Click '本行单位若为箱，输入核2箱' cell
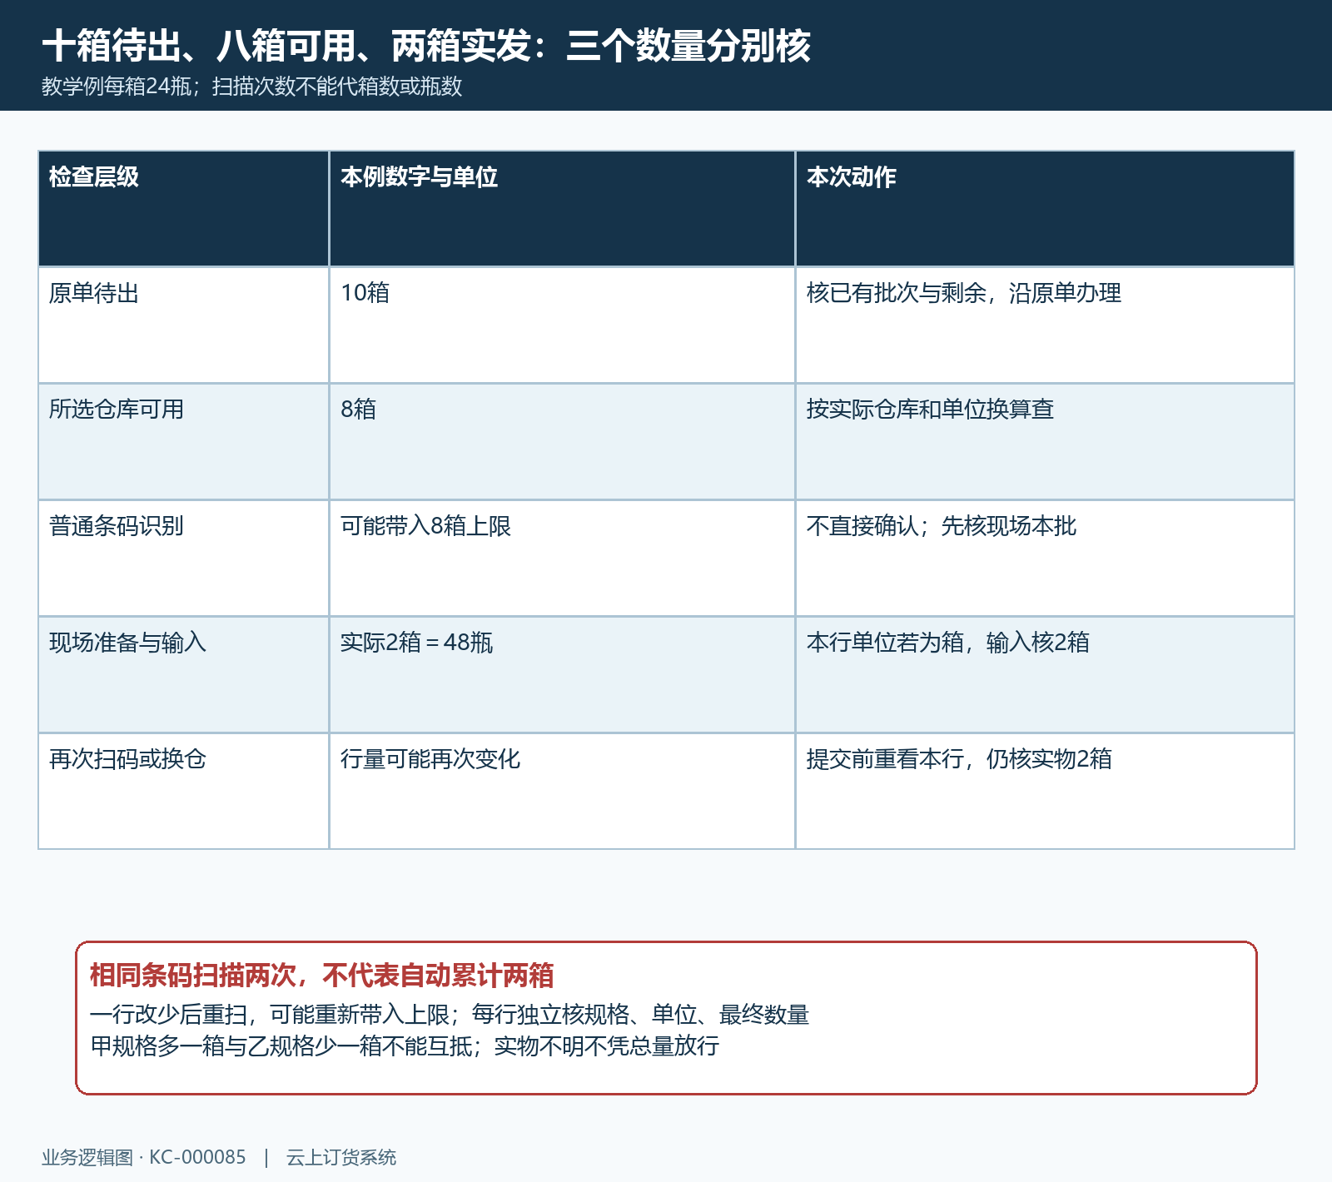 [1045, 675]
